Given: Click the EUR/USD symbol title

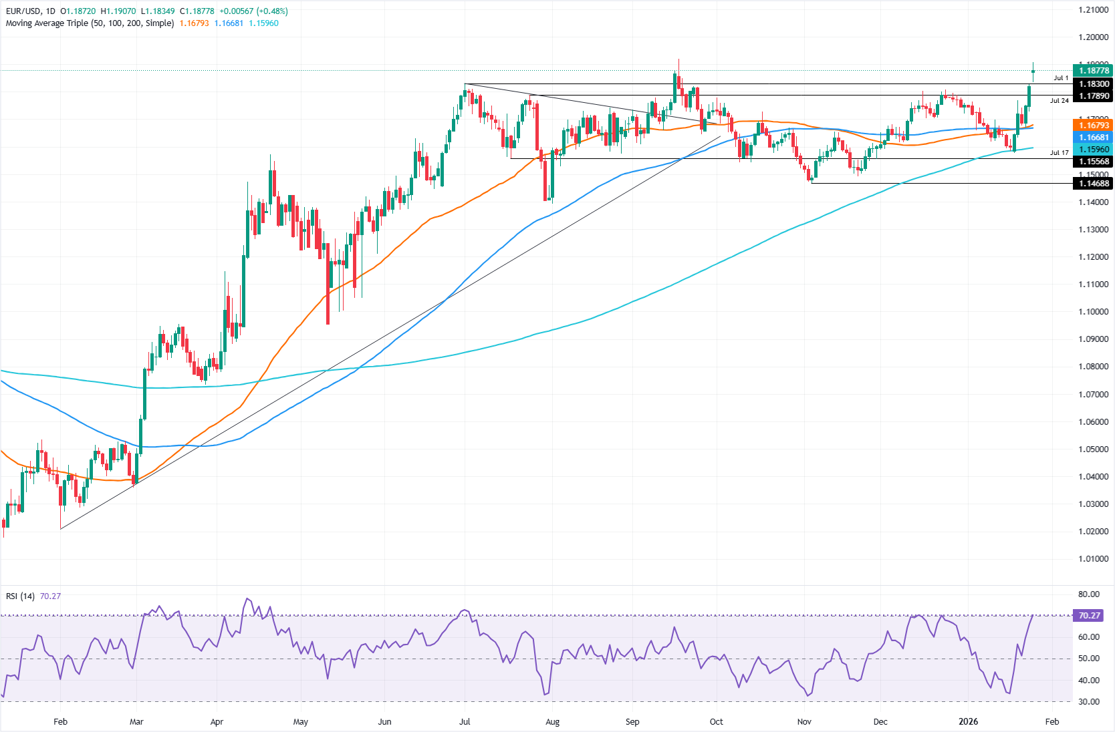Looking at the screenshot, I should (23, 11).
